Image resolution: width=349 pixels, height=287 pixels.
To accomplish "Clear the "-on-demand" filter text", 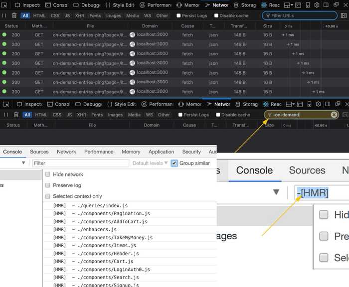I will [x=334, y=115].
